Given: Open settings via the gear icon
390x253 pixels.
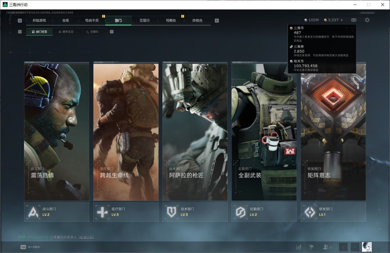Looking at the screenshot, I should pyautogui.click(x=367, y=20).
